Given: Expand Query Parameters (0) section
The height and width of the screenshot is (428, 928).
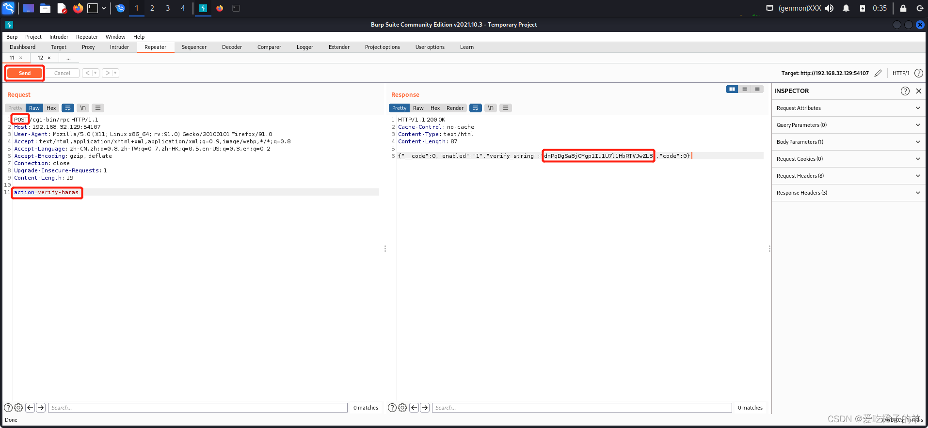Looking at the screenshot, I should pyautogui.click(x=848, y=125).
